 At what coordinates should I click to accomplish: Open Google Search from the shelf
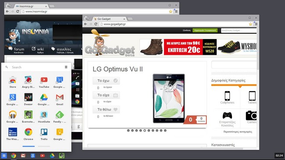click(x=33, y=156)
